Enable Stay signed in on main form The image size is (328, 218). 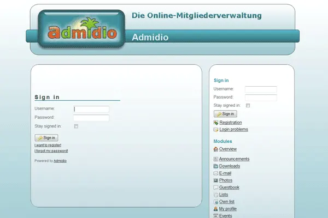coord(76,126)
